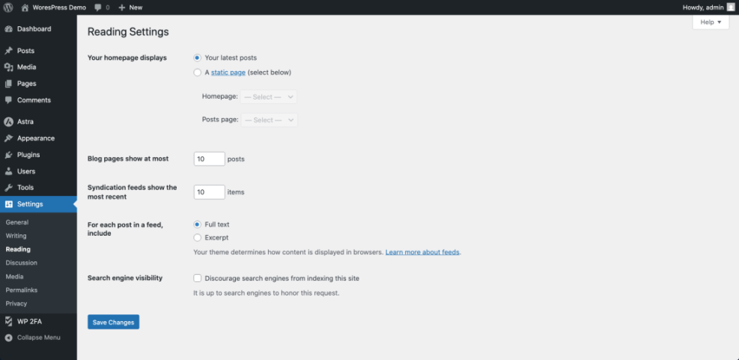Click the Collapse Menu arrow icon
The width and height of the screenshot is (739, 360).
click(x=8, y=338)
